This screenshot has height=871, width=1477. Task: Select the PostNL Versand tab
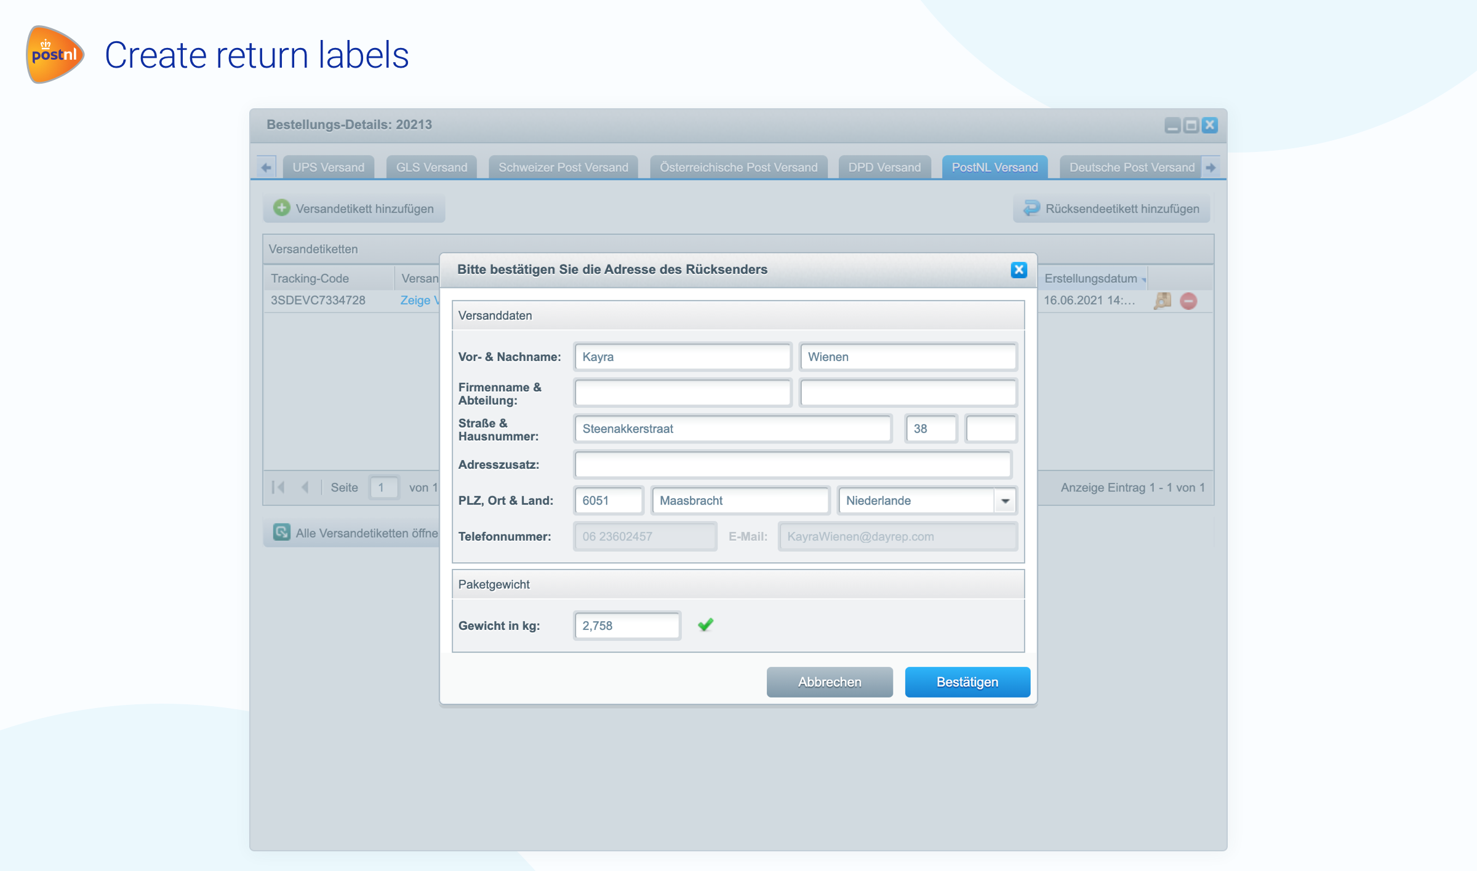click(995, 167)
